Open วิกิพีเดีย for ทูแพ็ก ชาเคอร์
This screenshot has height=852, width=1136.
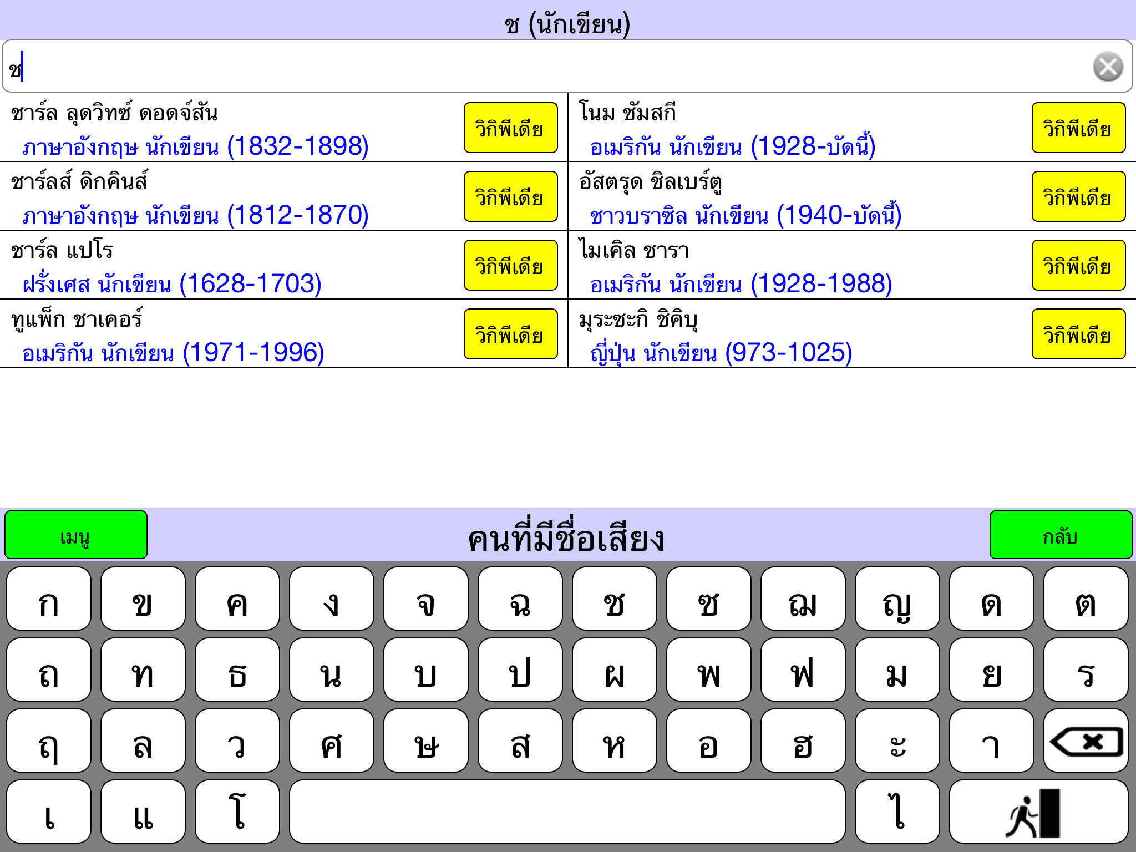(x=510, y=334)
